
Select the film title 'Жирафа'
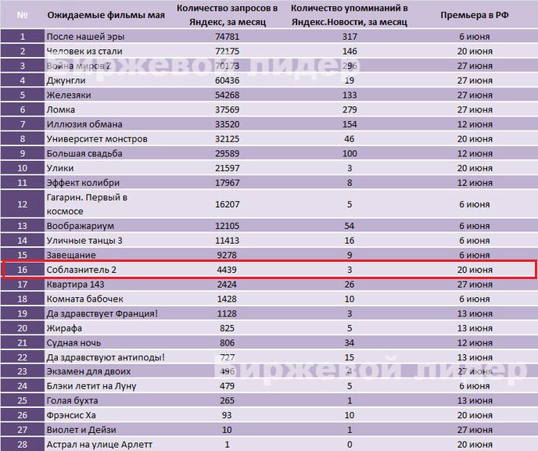(64, 328)
